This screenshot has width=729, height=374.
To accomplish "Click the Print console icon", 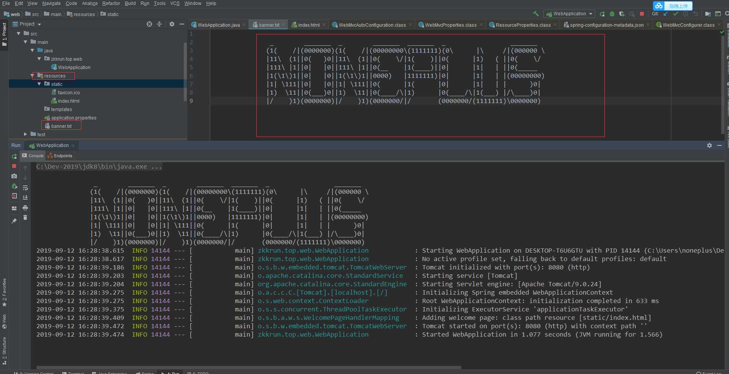I will point(25,208).
